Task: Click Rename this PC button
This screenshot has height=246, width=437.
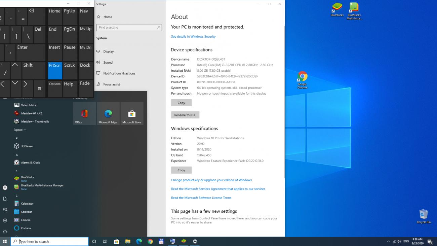Action: pyautogui.click(x=185, y=115)
